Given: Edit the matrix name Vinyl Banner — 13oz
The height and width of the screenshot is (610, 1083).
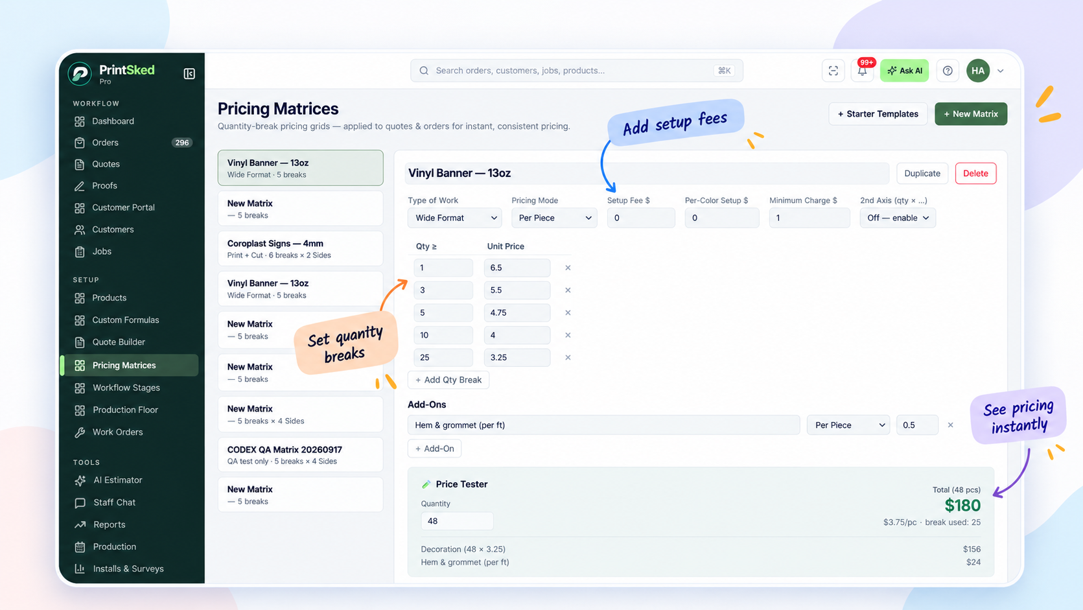Looking at the screenshot, I should pos(647,174).
